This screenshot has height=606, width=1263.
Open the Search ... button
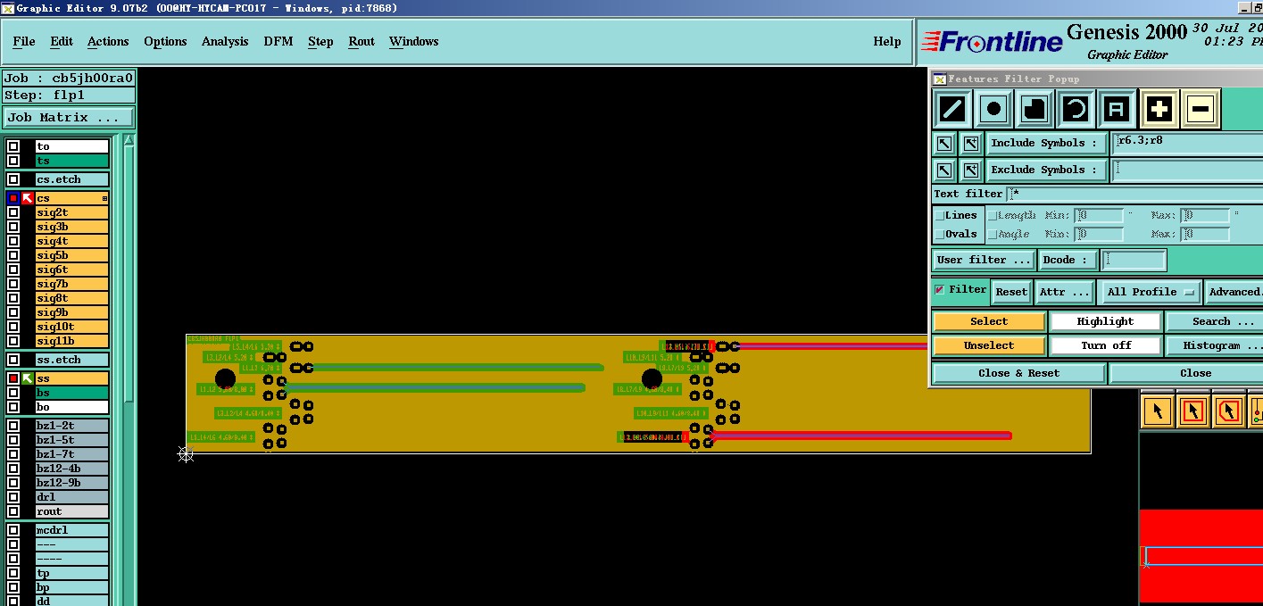[x=1214, y=321]
